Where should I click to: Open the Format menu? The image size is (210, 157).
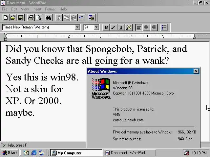pyautogui.click(x=50, y=9)
